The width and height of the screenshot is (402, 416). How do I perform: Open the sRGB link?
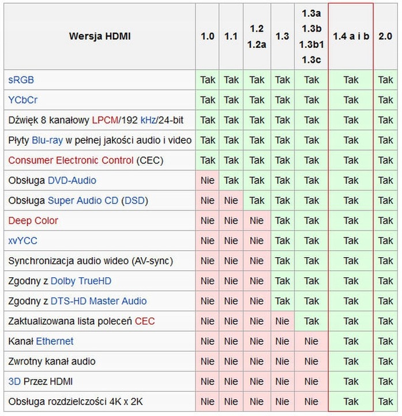(21, 80)
